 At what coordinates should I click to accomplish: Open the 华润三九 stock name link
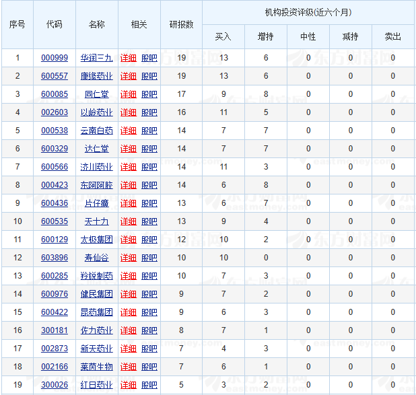tap(97, 58)
